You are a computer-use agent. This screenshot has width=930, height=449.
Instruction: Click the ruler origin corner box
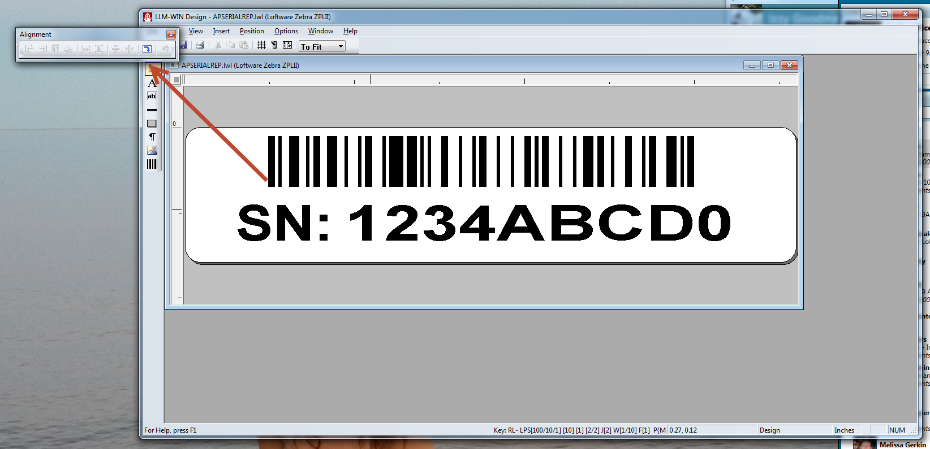[x=176, y=80]
